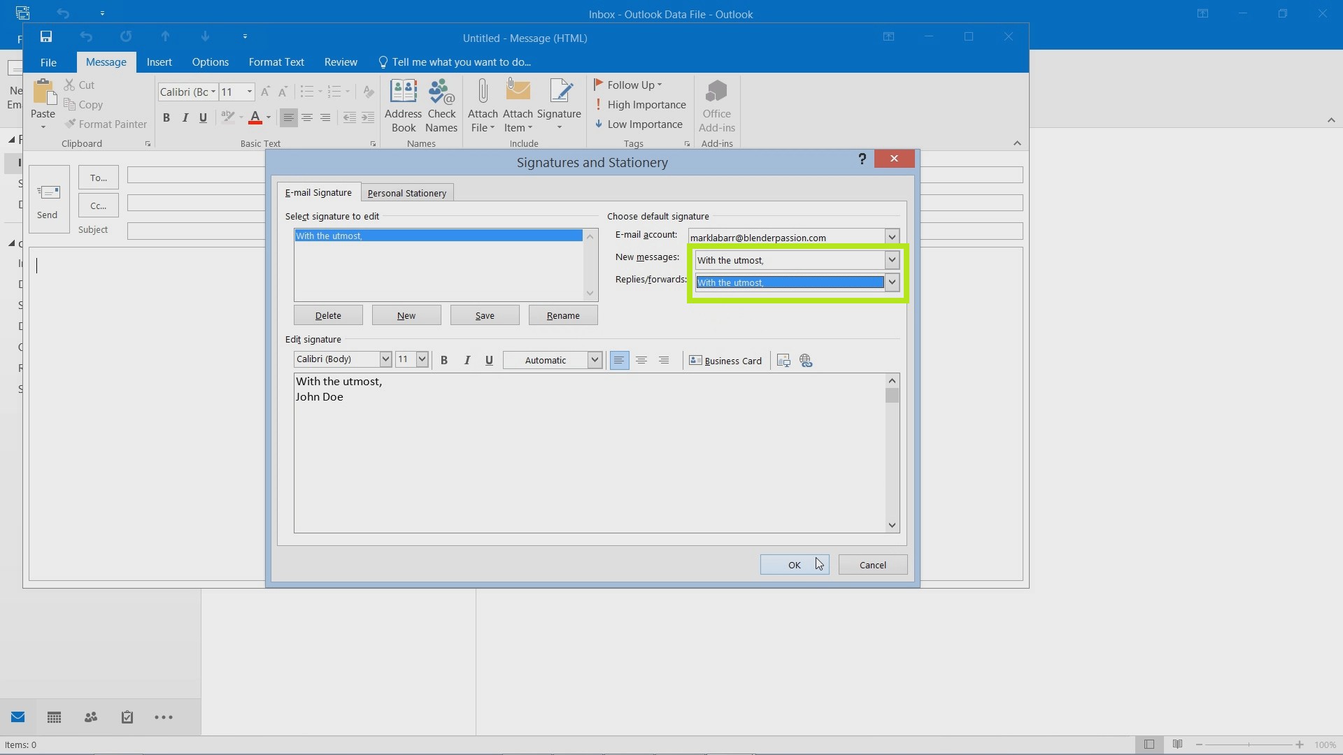
Task: Click the Delete signature button
Action: [327, 315]
